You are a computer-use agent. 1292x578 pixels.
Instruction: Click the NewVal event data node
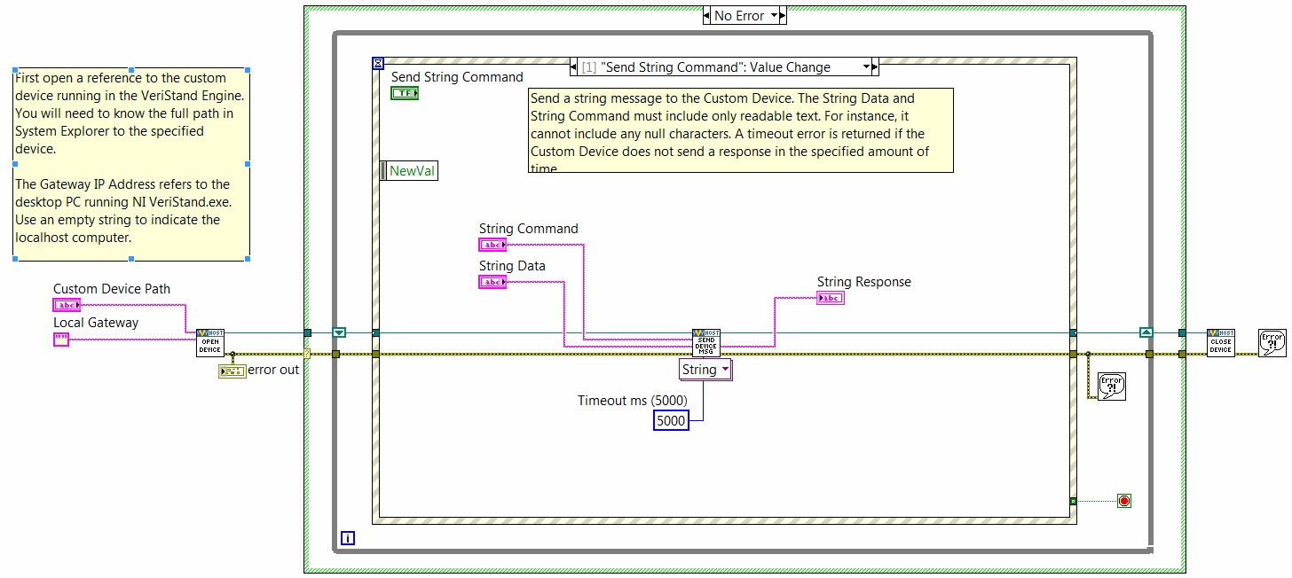(409, 170)
